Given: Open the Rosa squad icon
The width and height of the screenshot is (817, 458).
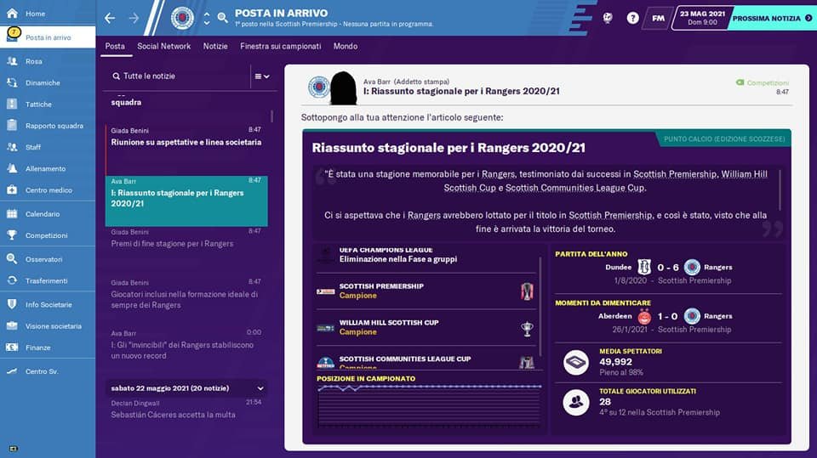Looking at the screenshot, I should click(x=12, y=61).
